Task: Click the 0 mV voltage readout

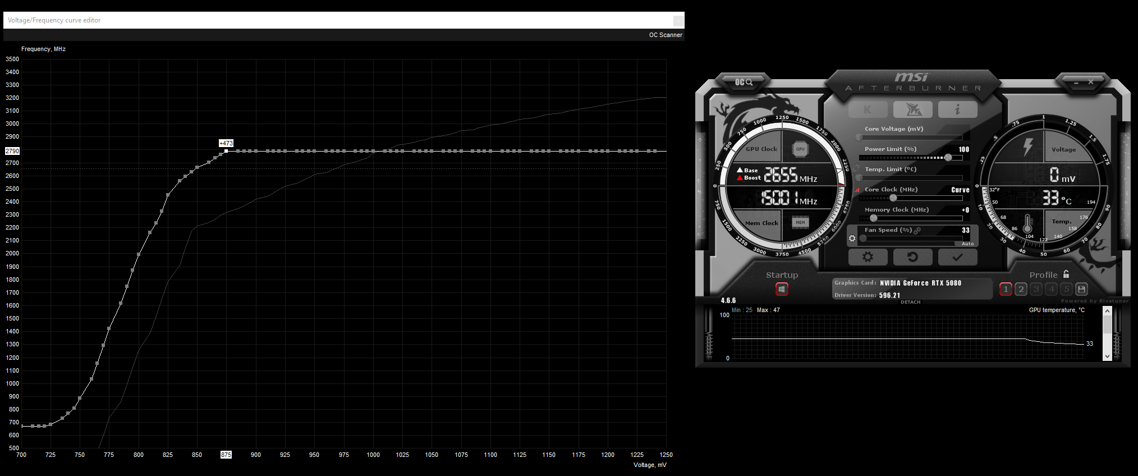Action: point(1062,175)
